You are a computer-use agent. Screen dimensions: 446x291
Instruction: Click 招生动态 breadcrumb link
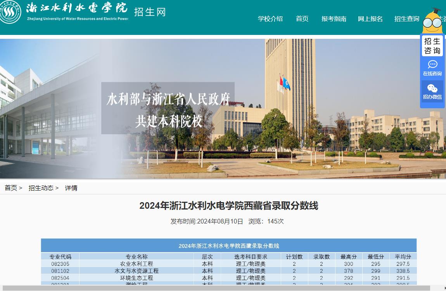[x=41, y=188]
